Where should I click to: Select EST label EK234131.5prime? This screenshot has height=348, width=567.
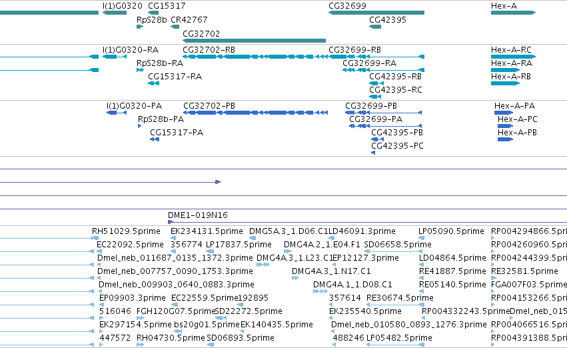click(207, 231)
